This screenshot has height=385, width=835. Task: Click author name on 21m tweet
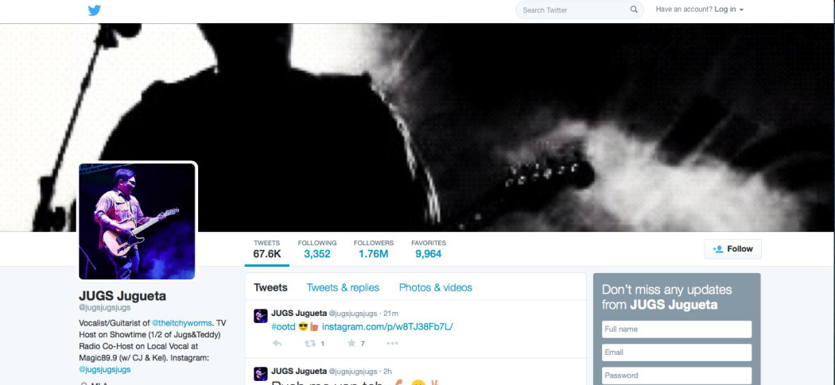pos(299,313)
